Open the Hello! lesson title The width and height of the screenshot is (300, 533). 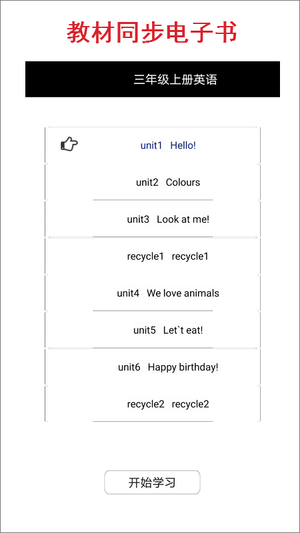tap(183, 145)
